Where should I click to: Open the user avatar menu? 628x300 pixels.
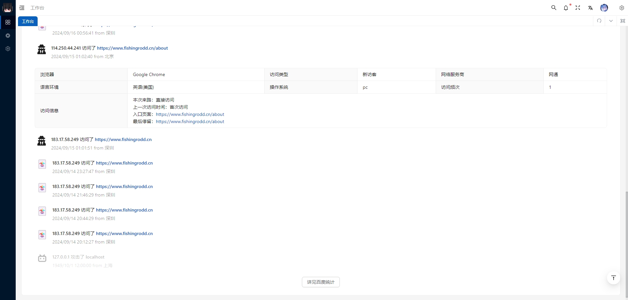coord(604,8)
